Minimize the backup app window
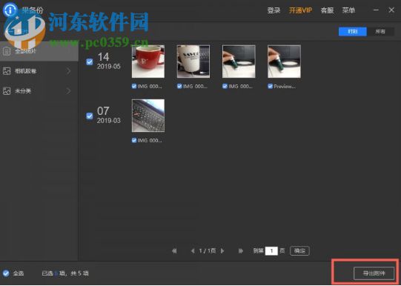This screenshot has width=401, height=286. (x=376, y=10)
